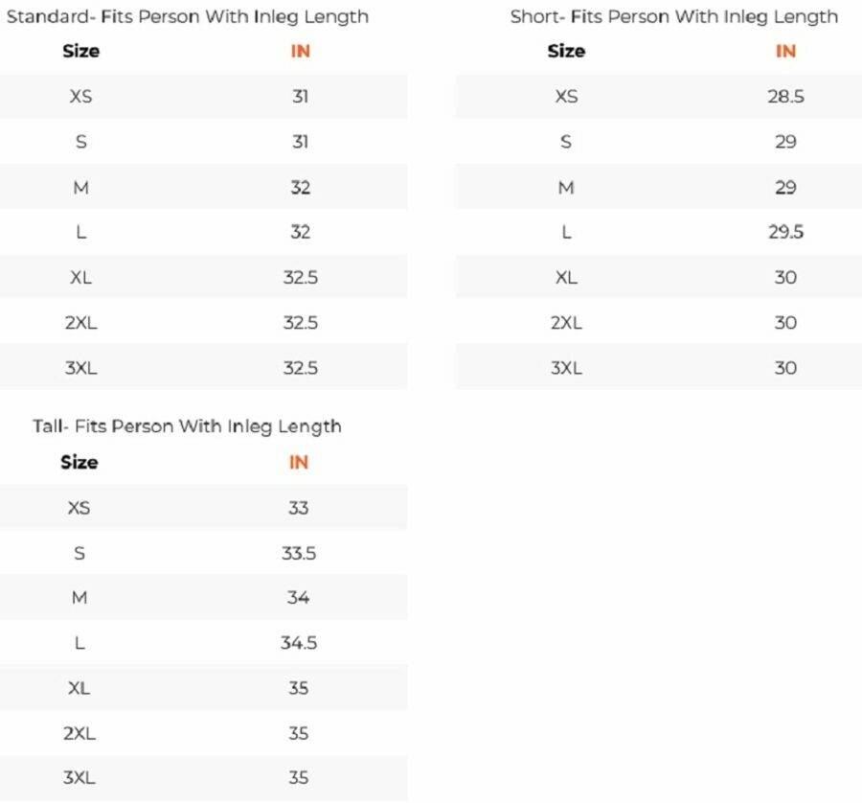The image size is (862, 803).
Task: Click the Standard inleg length table title
Action: tap(187, 16)
